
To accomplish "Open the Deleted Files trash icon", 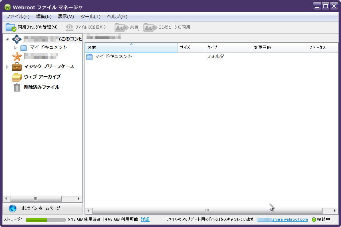I will [x=17, y=88].
